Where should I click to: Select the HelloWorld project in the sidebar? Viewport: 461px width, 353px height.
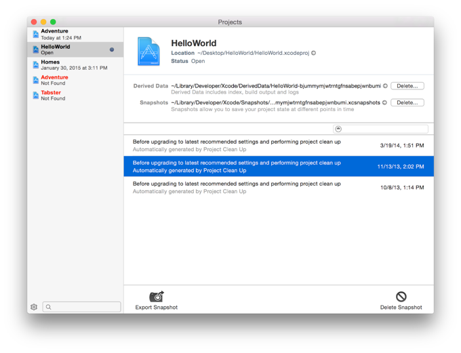(75, 49)
